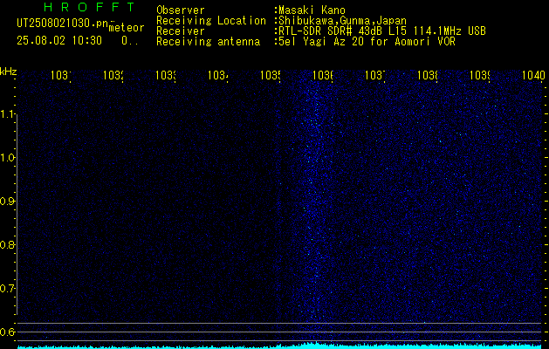Click the 0.8 kHz axis value
Viewport: 549px width, 349px height.
pyautogui.click(x=7, y=245)
